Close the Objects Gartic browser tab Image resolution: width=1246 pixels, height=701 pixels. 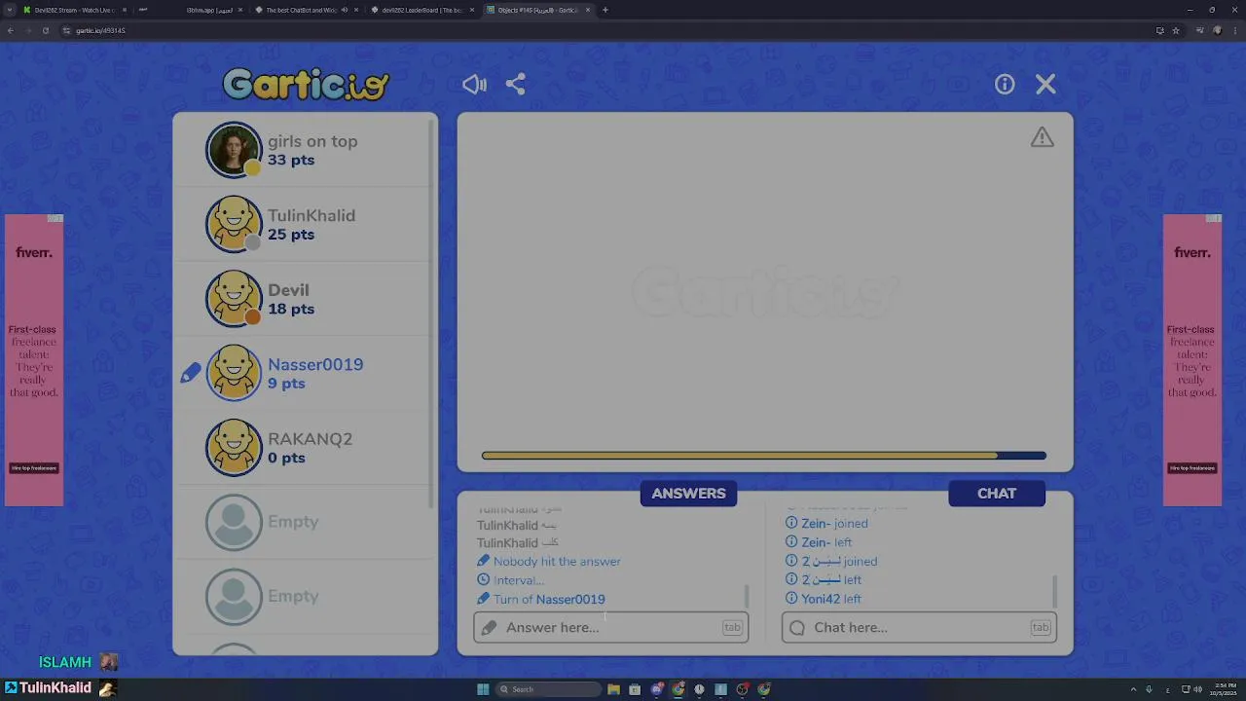[x=587, y=10]
